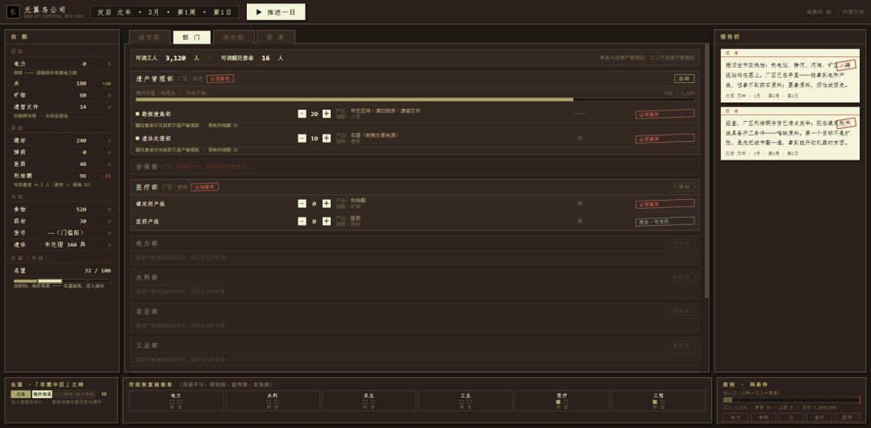Viewport: 871px width, 428px height.
Task: Raise 医药产线 allocation with plus
Action: [327, 222]
